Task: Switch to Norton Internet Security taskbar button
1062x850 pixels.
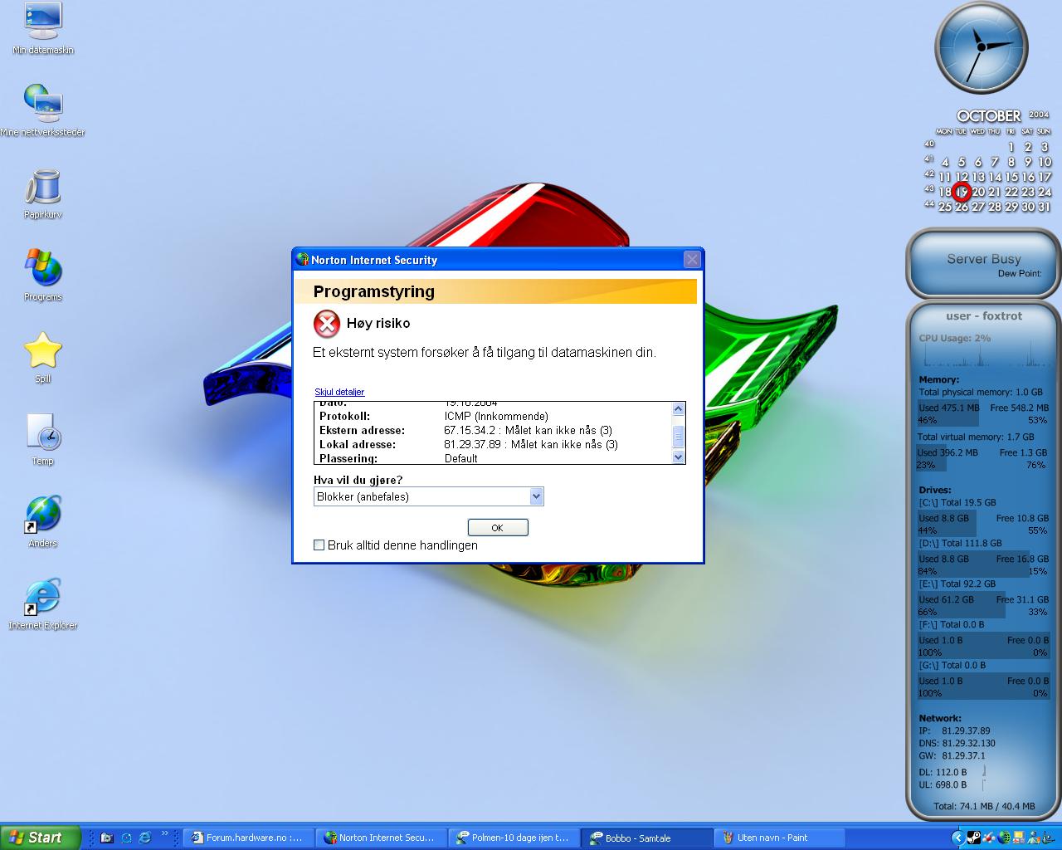Action: click(382, 838)
